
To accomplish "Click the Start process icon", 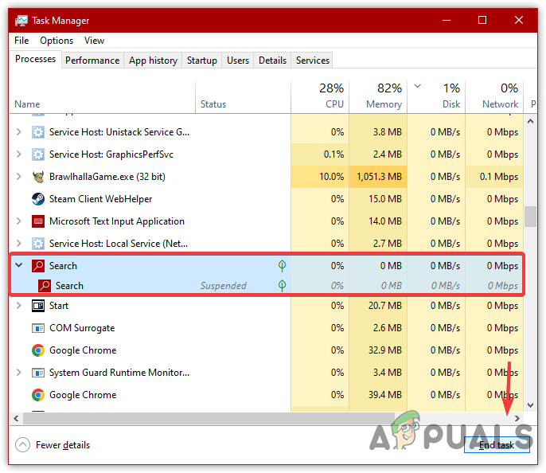I will point(38,306).
